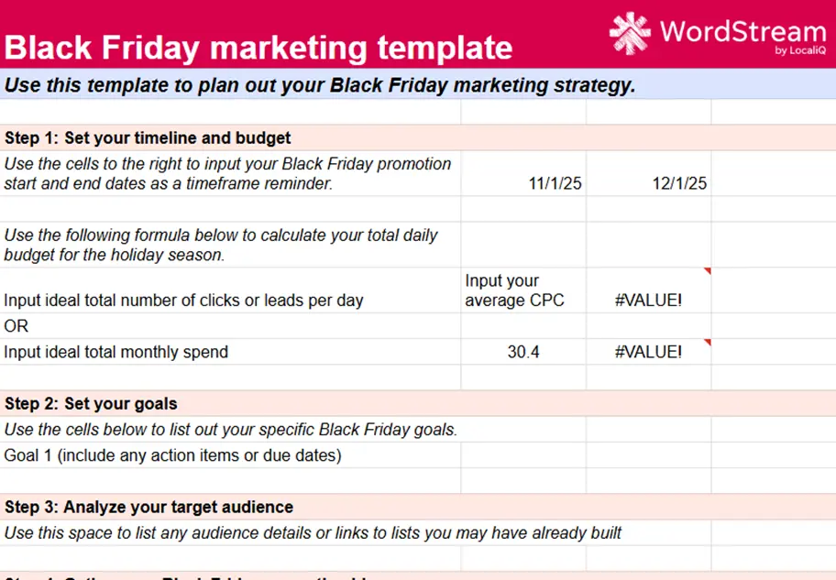Viewport: 836px width, 580px height.
Task: Click the comment indicator on the first #VALUE! cell
Action: point(707,271)
